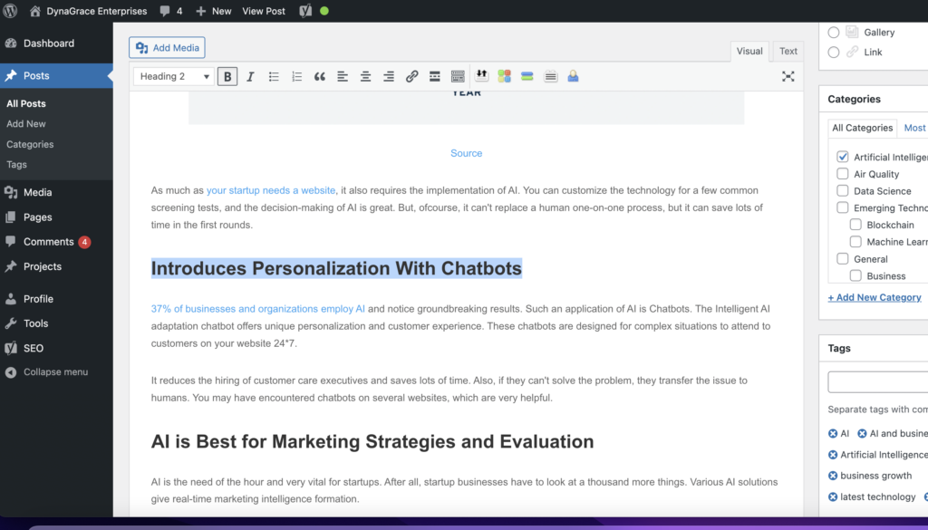The height and width of the screenshot is (530, 928).
Task: Apply italic formatting from the toolbar
Action: [250, 77]
